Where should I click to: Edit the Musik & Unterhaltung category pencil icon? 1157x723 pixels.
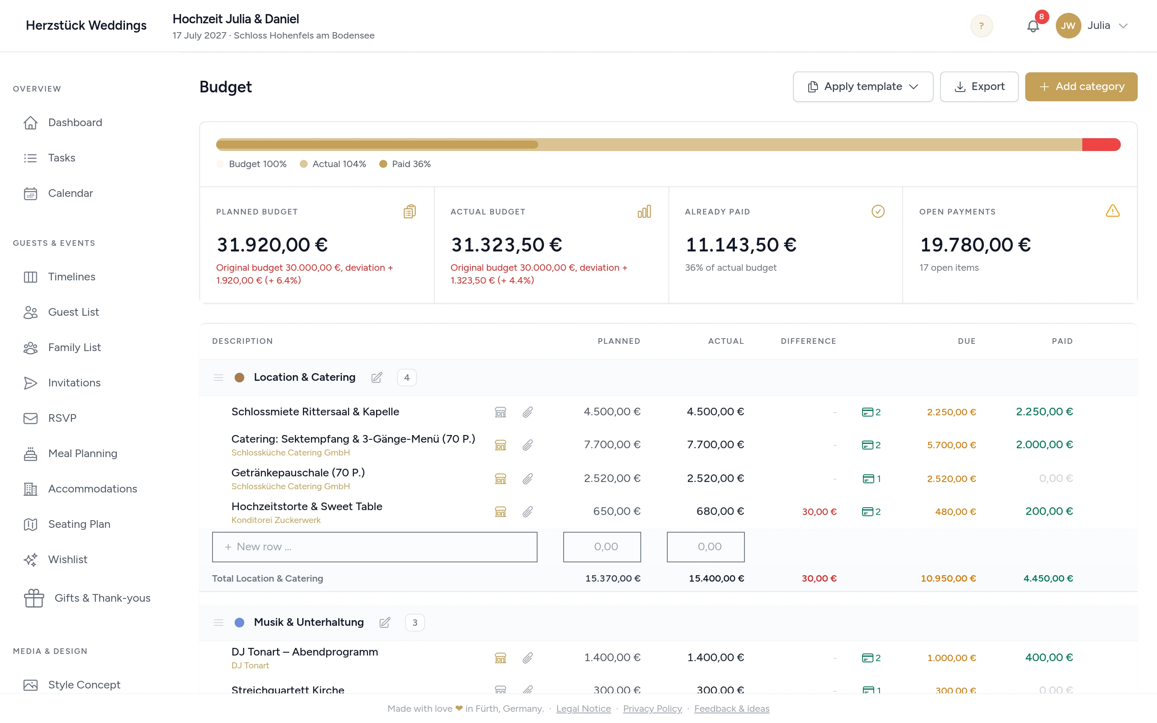click(385, 622)
